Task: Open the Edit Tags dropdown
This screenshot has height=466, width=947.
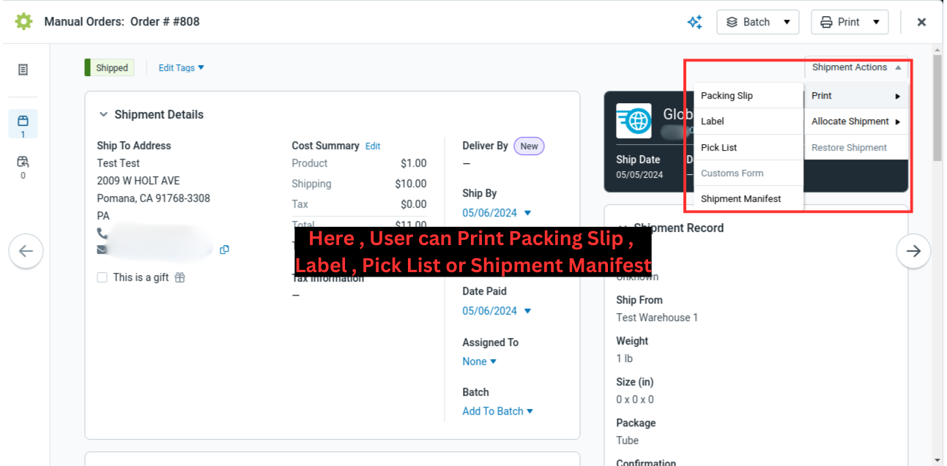Action: tap(180, 67)
